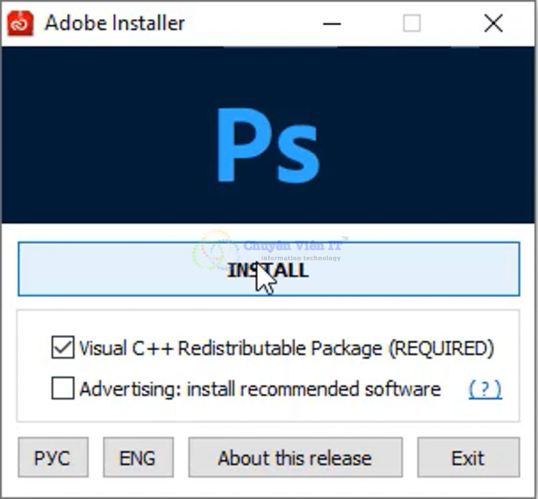
Task: Open the (?) help link beside Advertising
Action: [x=485, y=389]
